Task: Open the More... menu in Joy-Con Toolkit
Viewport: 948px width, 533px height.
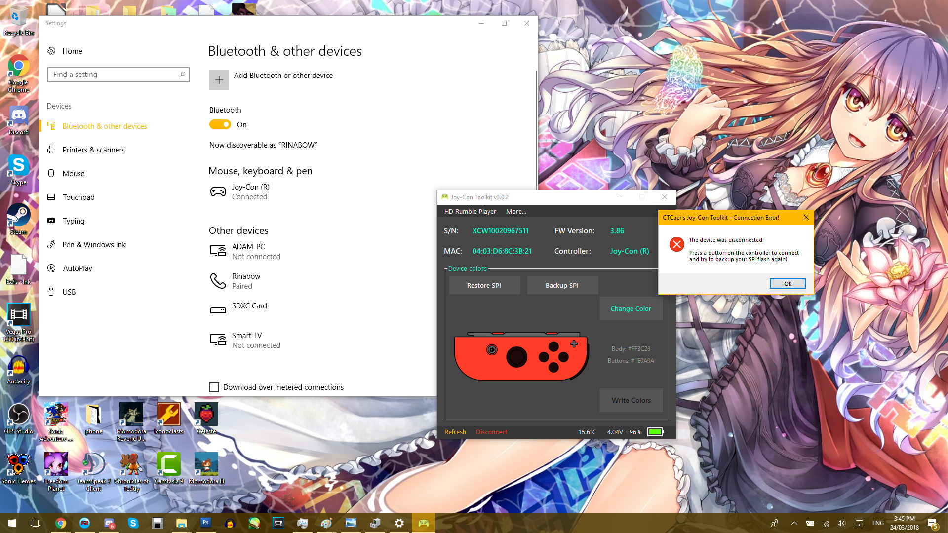Action: 516,211
